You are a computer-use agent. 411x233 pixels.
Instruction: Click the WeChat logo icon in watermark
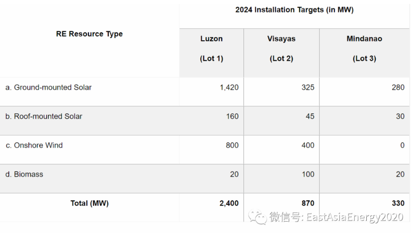tap(257, 217)
